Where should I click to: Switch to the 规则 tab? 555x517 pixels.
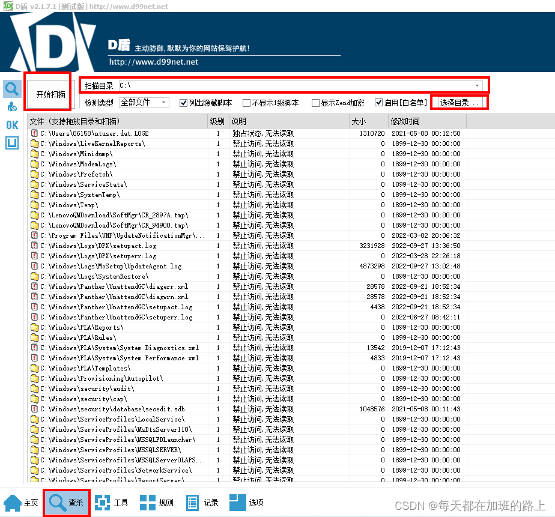tap(156, 503)
